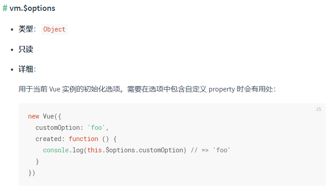Screen dimensions: 329x192
Task: Click the green console word in code
Action: (x=56, y=150)
